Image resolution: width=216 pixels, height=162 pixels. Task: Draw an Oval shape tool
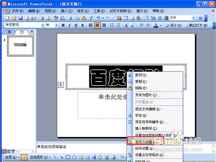point(74,157)
